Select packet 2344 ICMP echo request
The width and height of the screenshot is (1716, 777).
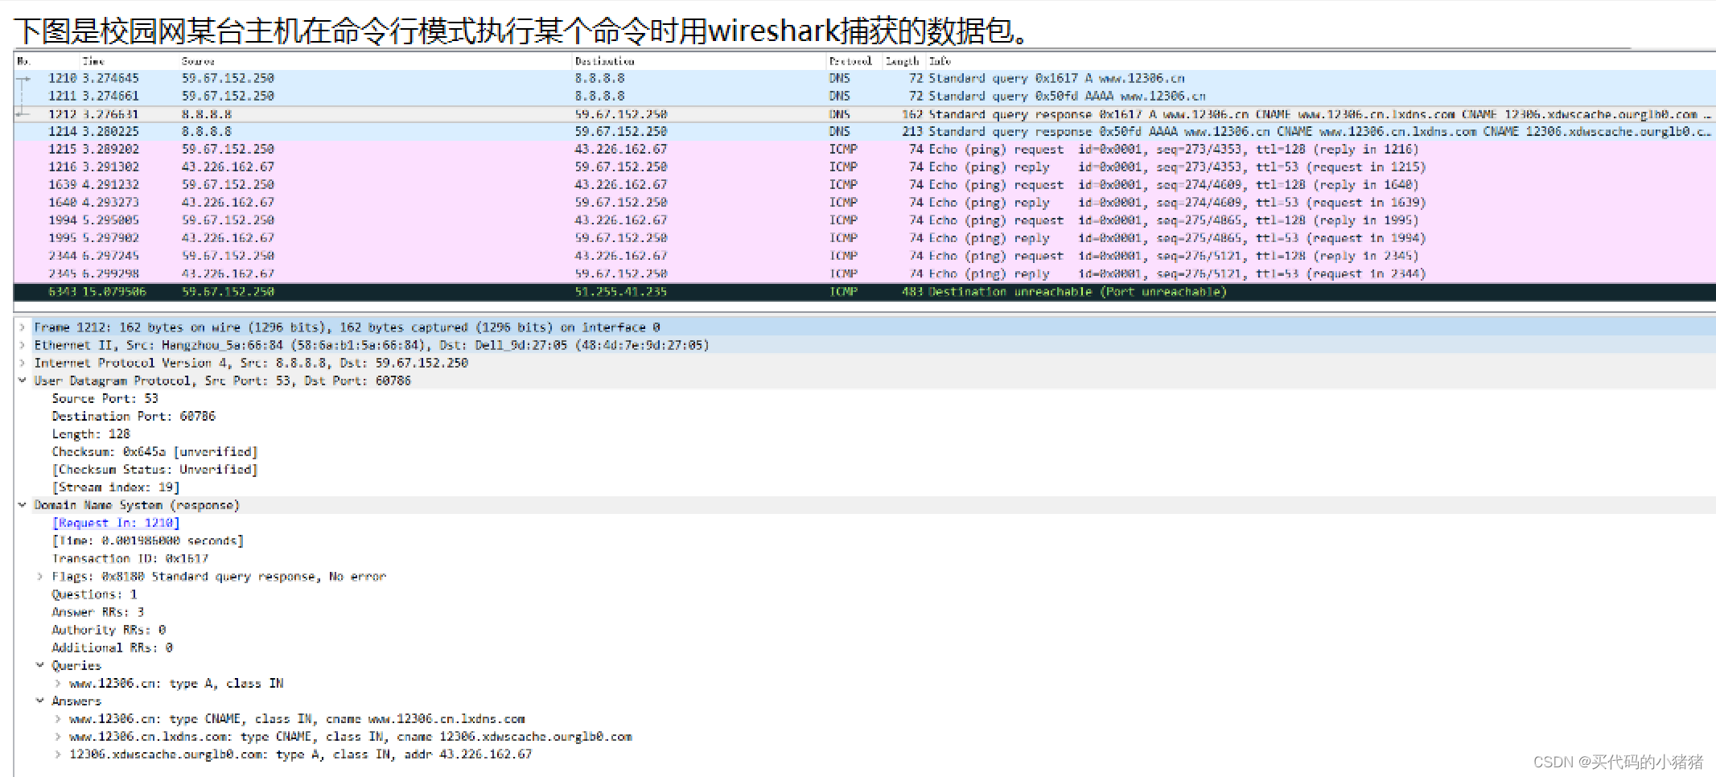click(x=865, y=255)
